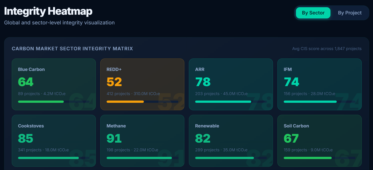Click the large score 74 for IFM
The width and height of the screenshot is (373, 170).
pos(291,82)
